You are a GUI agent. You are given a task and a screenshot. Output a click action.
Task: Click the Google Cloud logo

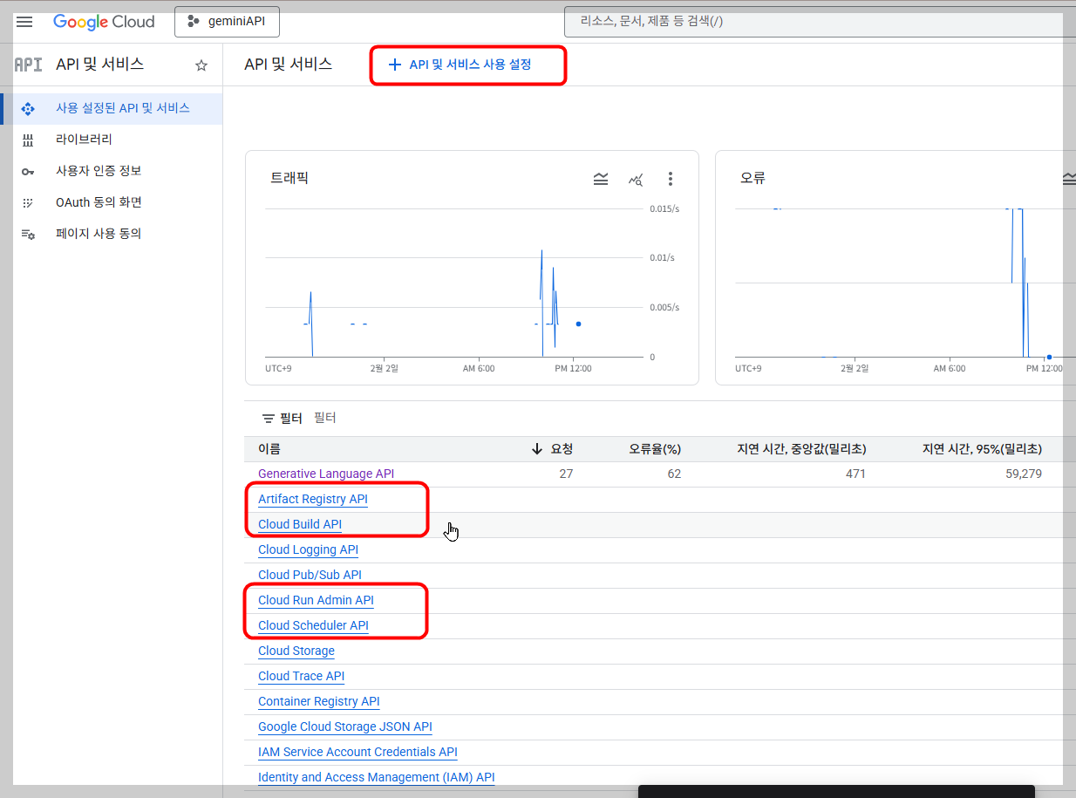(104, 22)
